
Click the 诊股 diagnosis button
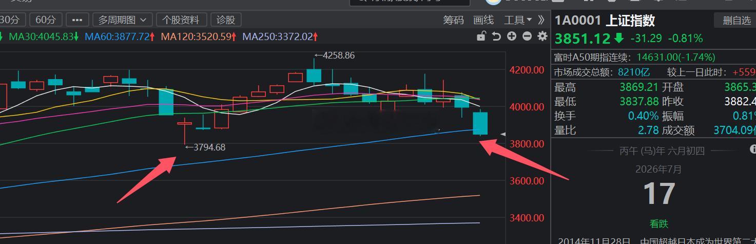pos(226,20)
